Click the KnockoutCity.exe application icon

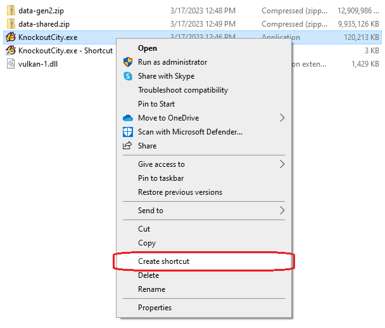(x=11, y=37)
